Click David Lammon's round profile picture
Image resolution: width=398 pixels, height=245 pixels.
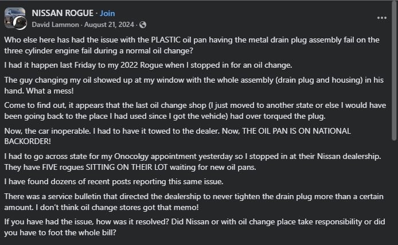click(20, 23)
